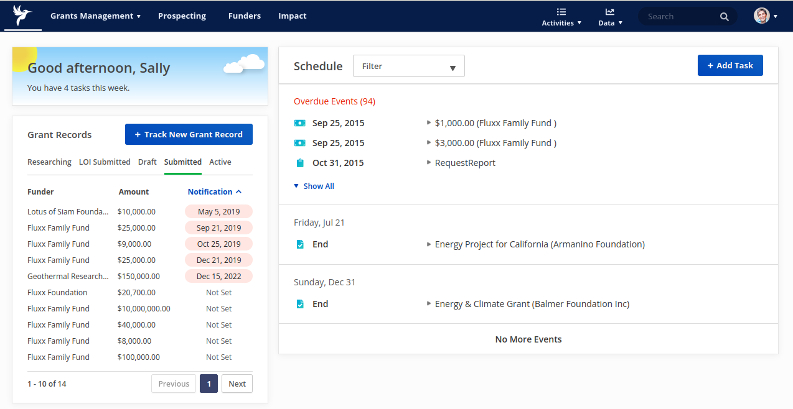Click Track New Grant Record button
The image size is (793, 409).
[189, 134]
